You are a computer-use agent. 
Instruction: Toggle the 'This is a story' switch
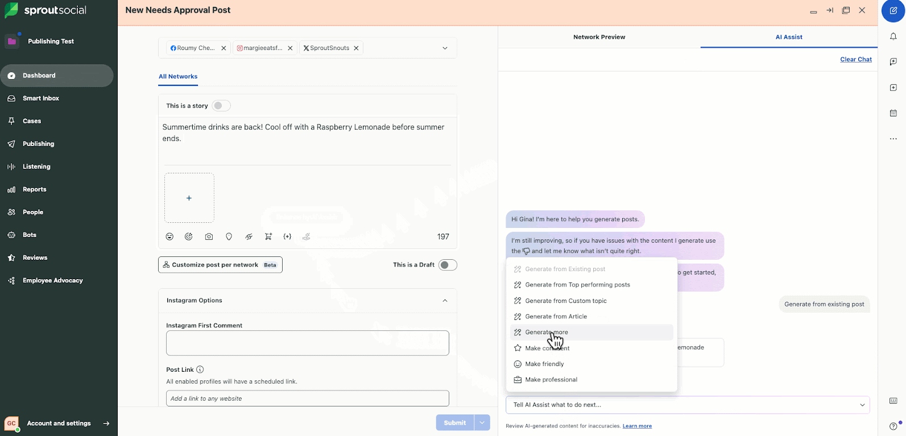[x=221, y=106]
